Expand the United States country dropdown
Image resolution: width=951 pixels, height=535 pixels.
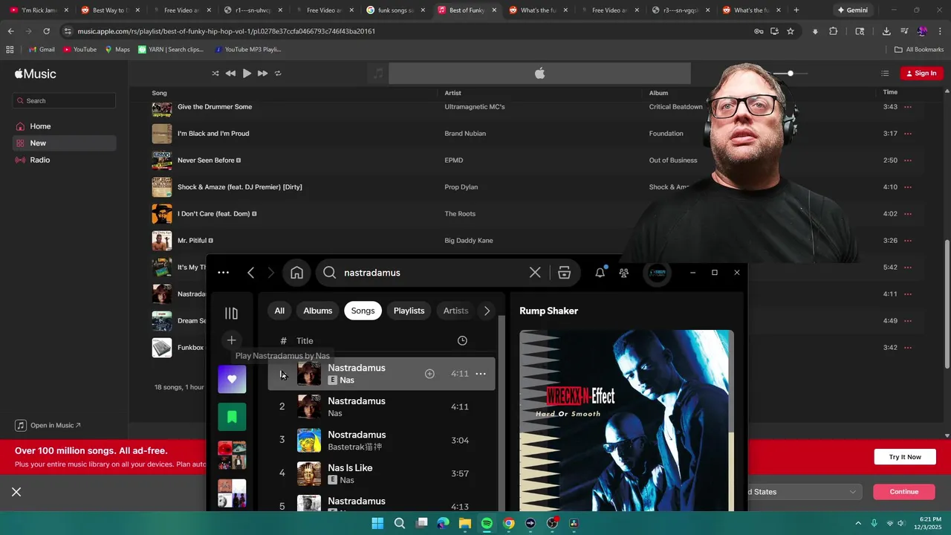(x=805, y=492)
